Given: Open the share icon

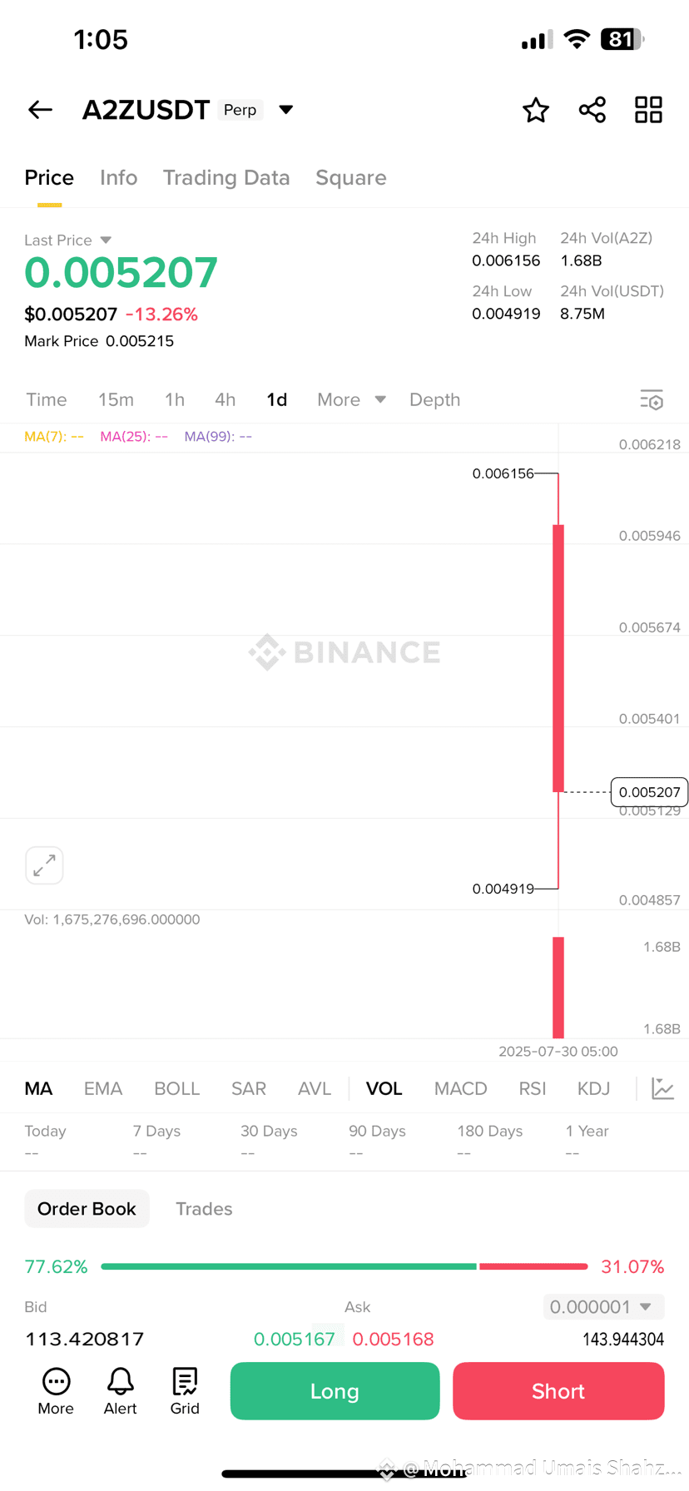Looking at the screenshot, I should tap(592, 110).
